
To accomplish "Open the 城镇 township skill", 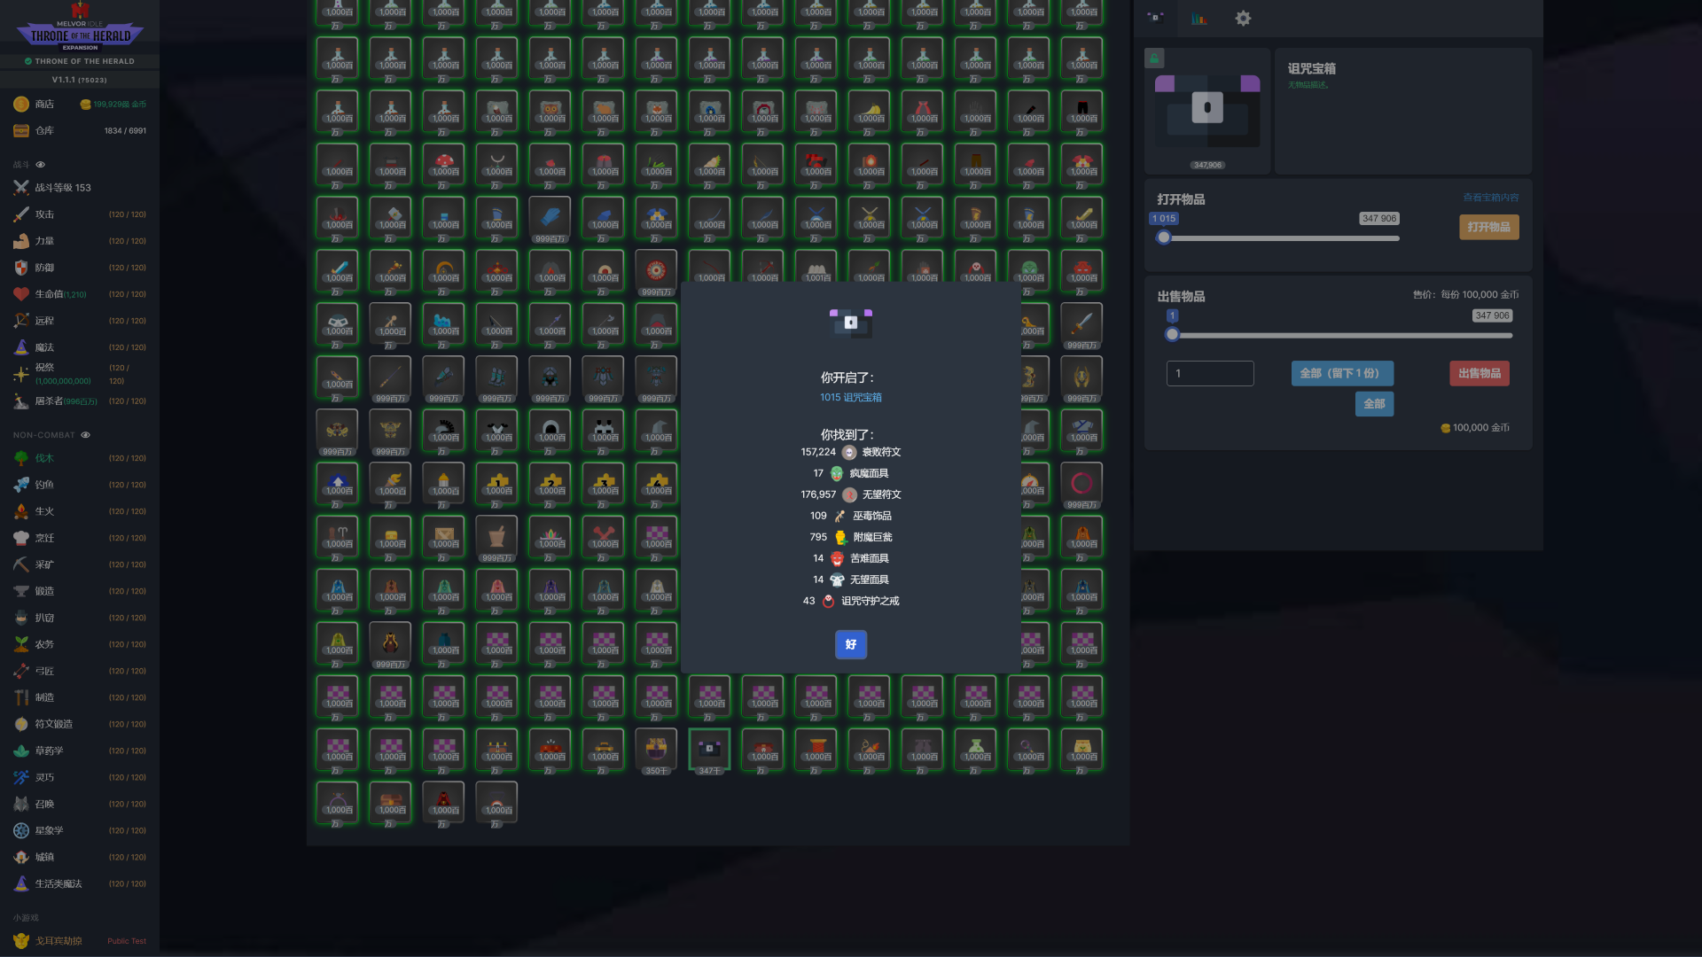I will tap(80, 857).
